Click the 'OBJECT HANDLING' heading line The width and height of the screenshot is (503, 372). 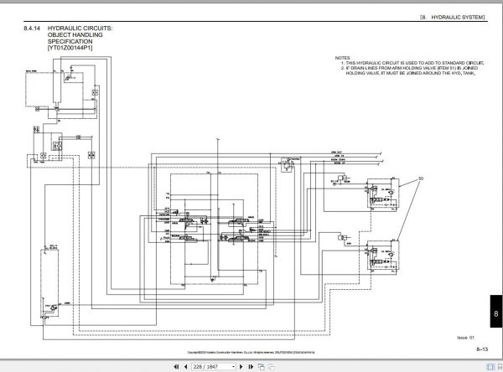pyautogui.click(x=75, y=34)
